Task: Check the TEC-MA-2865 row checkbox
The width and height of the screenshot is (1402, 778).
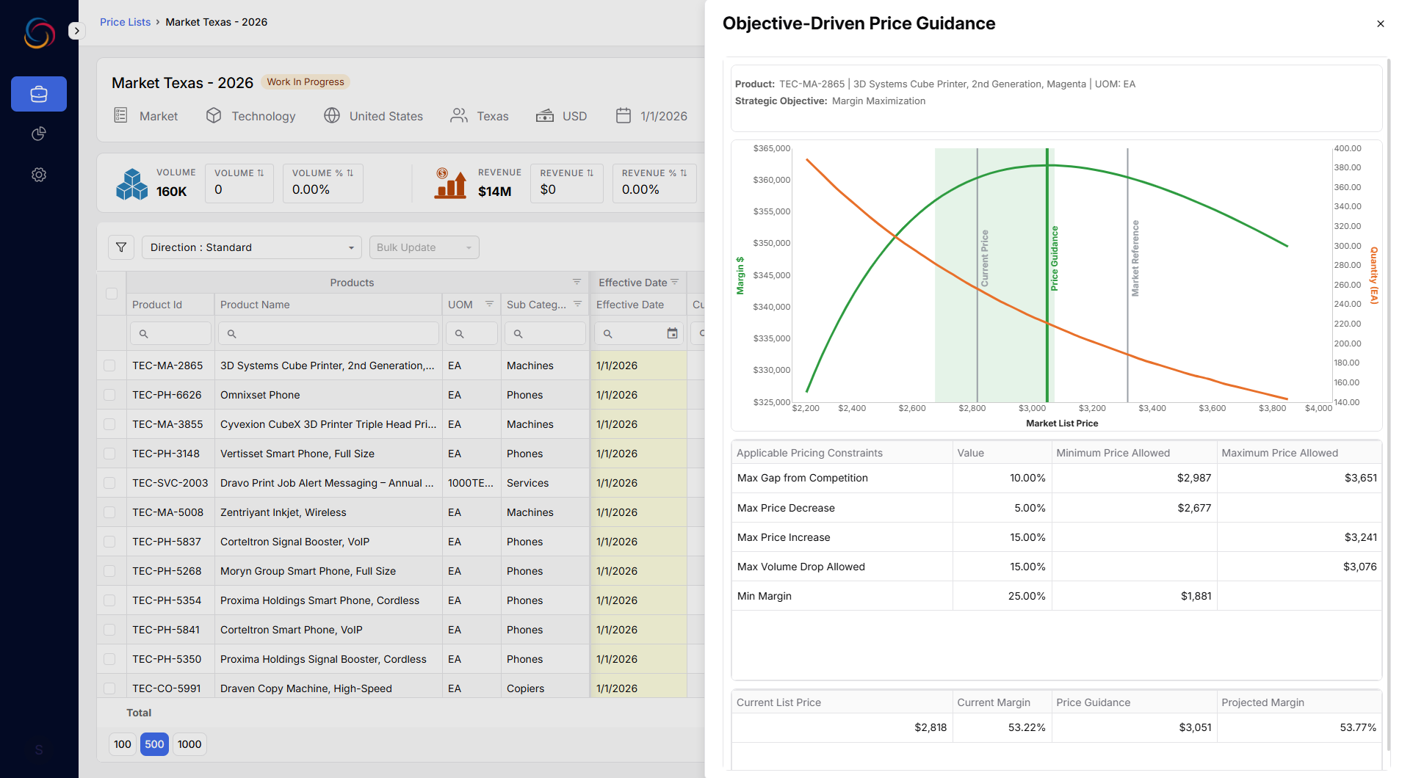Action: pyautogui.click(x=109, y=366)
